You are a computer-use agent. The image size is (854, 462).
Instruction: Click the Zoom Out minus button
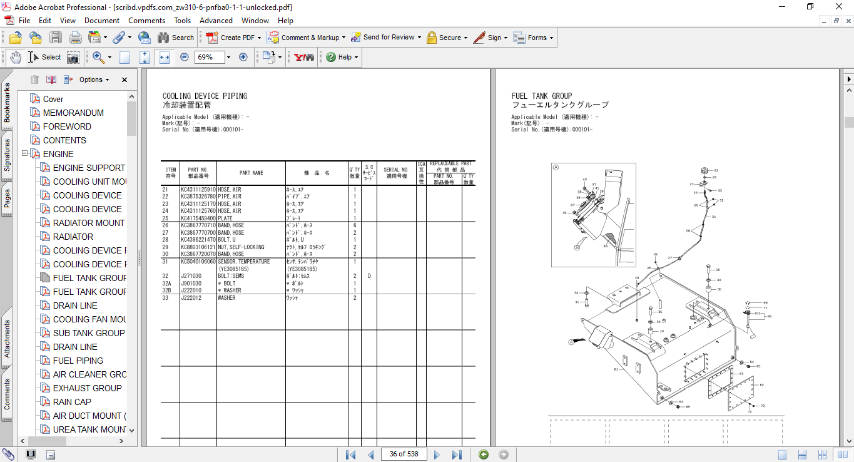(184, 57)
